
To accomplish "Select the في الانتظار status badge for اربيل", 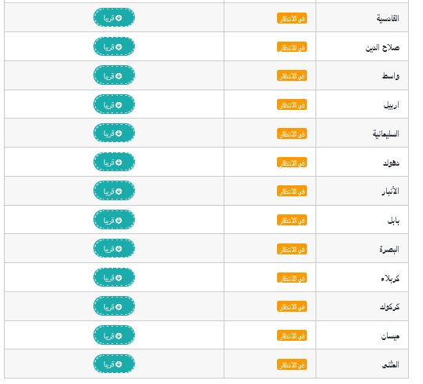I will point(292,104).
